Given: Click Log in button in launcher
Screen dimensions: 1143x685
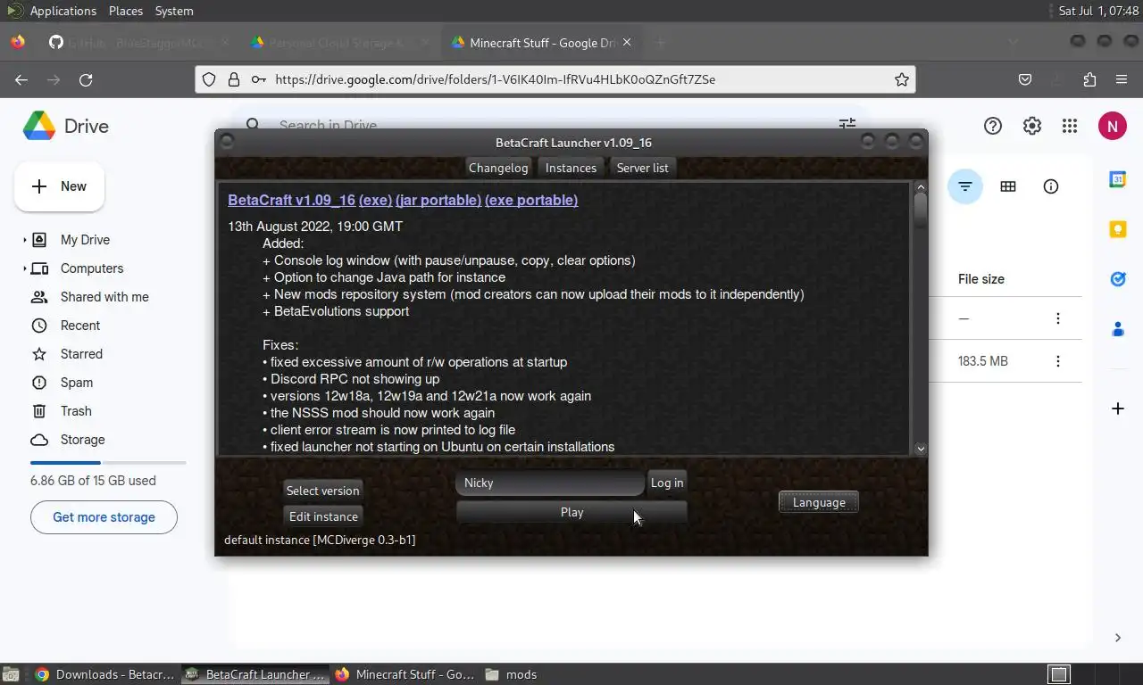Looking at the screenshot, I should [667, 483].
